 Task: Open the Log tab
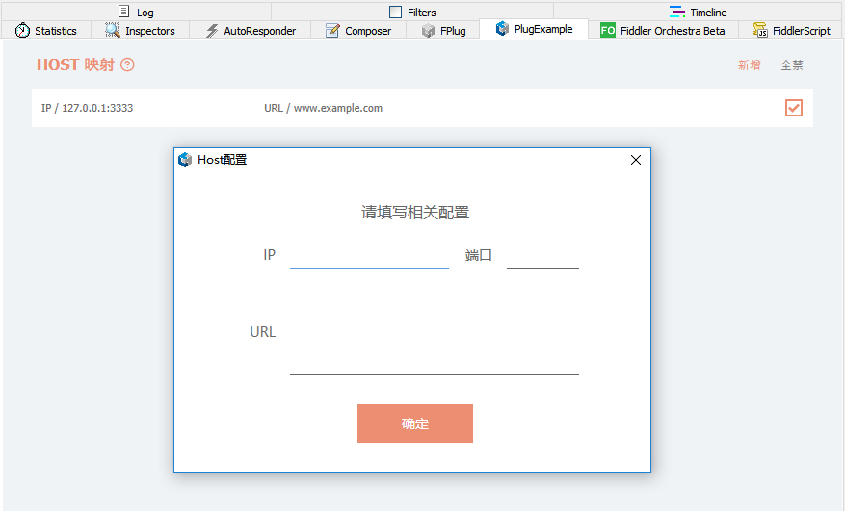[x=136, y=12]
